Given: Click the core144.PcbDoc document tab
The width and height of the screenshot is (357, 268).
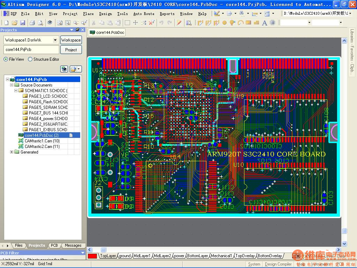Looking at the screenshot, I should click(107, 32).
